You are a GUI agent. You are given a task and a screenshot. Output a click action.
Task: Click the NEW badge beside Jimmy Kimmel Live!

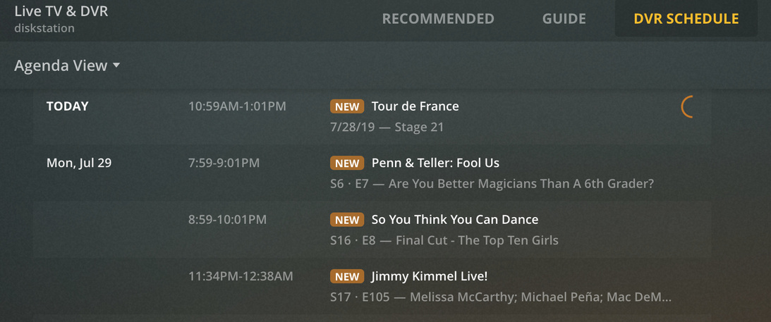coord(346,276)
